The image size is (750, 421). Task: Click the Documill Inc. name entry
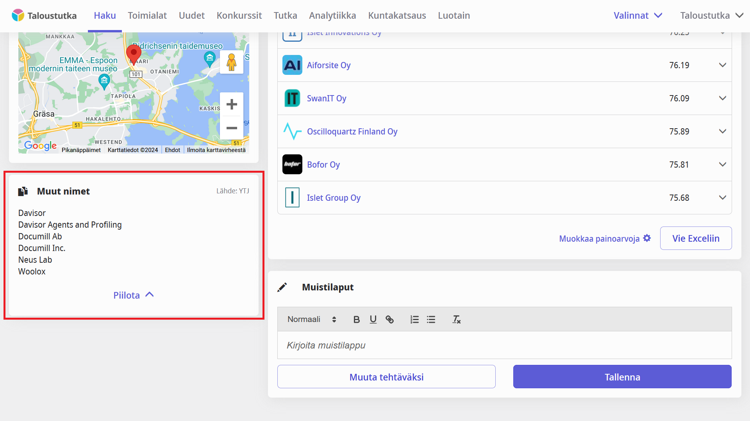(x=42, y=248)
